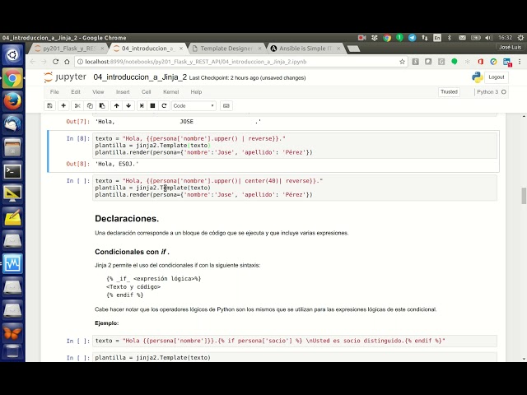The width and height of the screenshot is (527, 395).
Task: Open the Kernel menu
Action: point(170,91)
